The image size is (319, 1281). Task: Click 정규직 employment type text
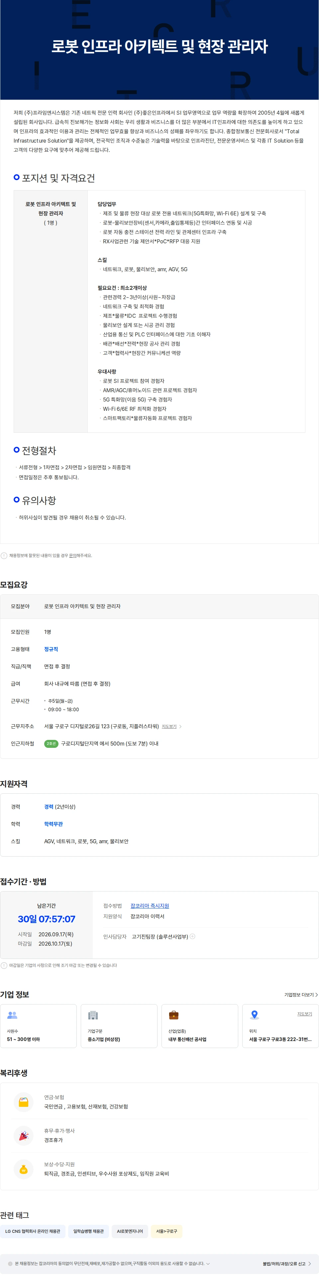click(x=51, y=649)
